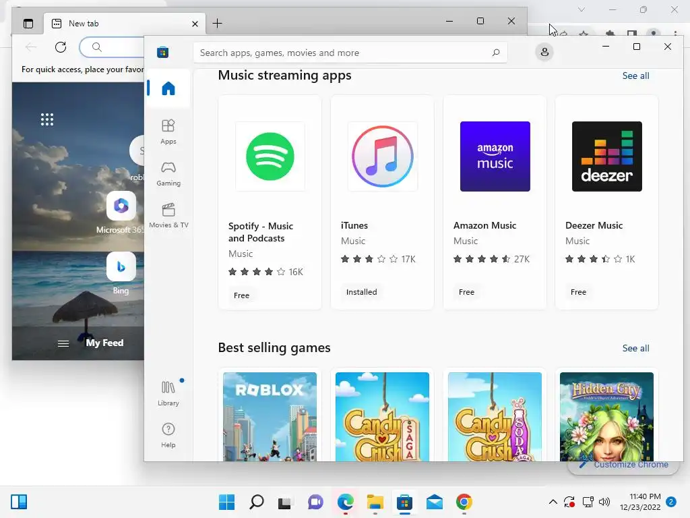Click iTunes 17K rating stars
The width and height of the screenshot is (690, 518).
click(x=369, y=259)
